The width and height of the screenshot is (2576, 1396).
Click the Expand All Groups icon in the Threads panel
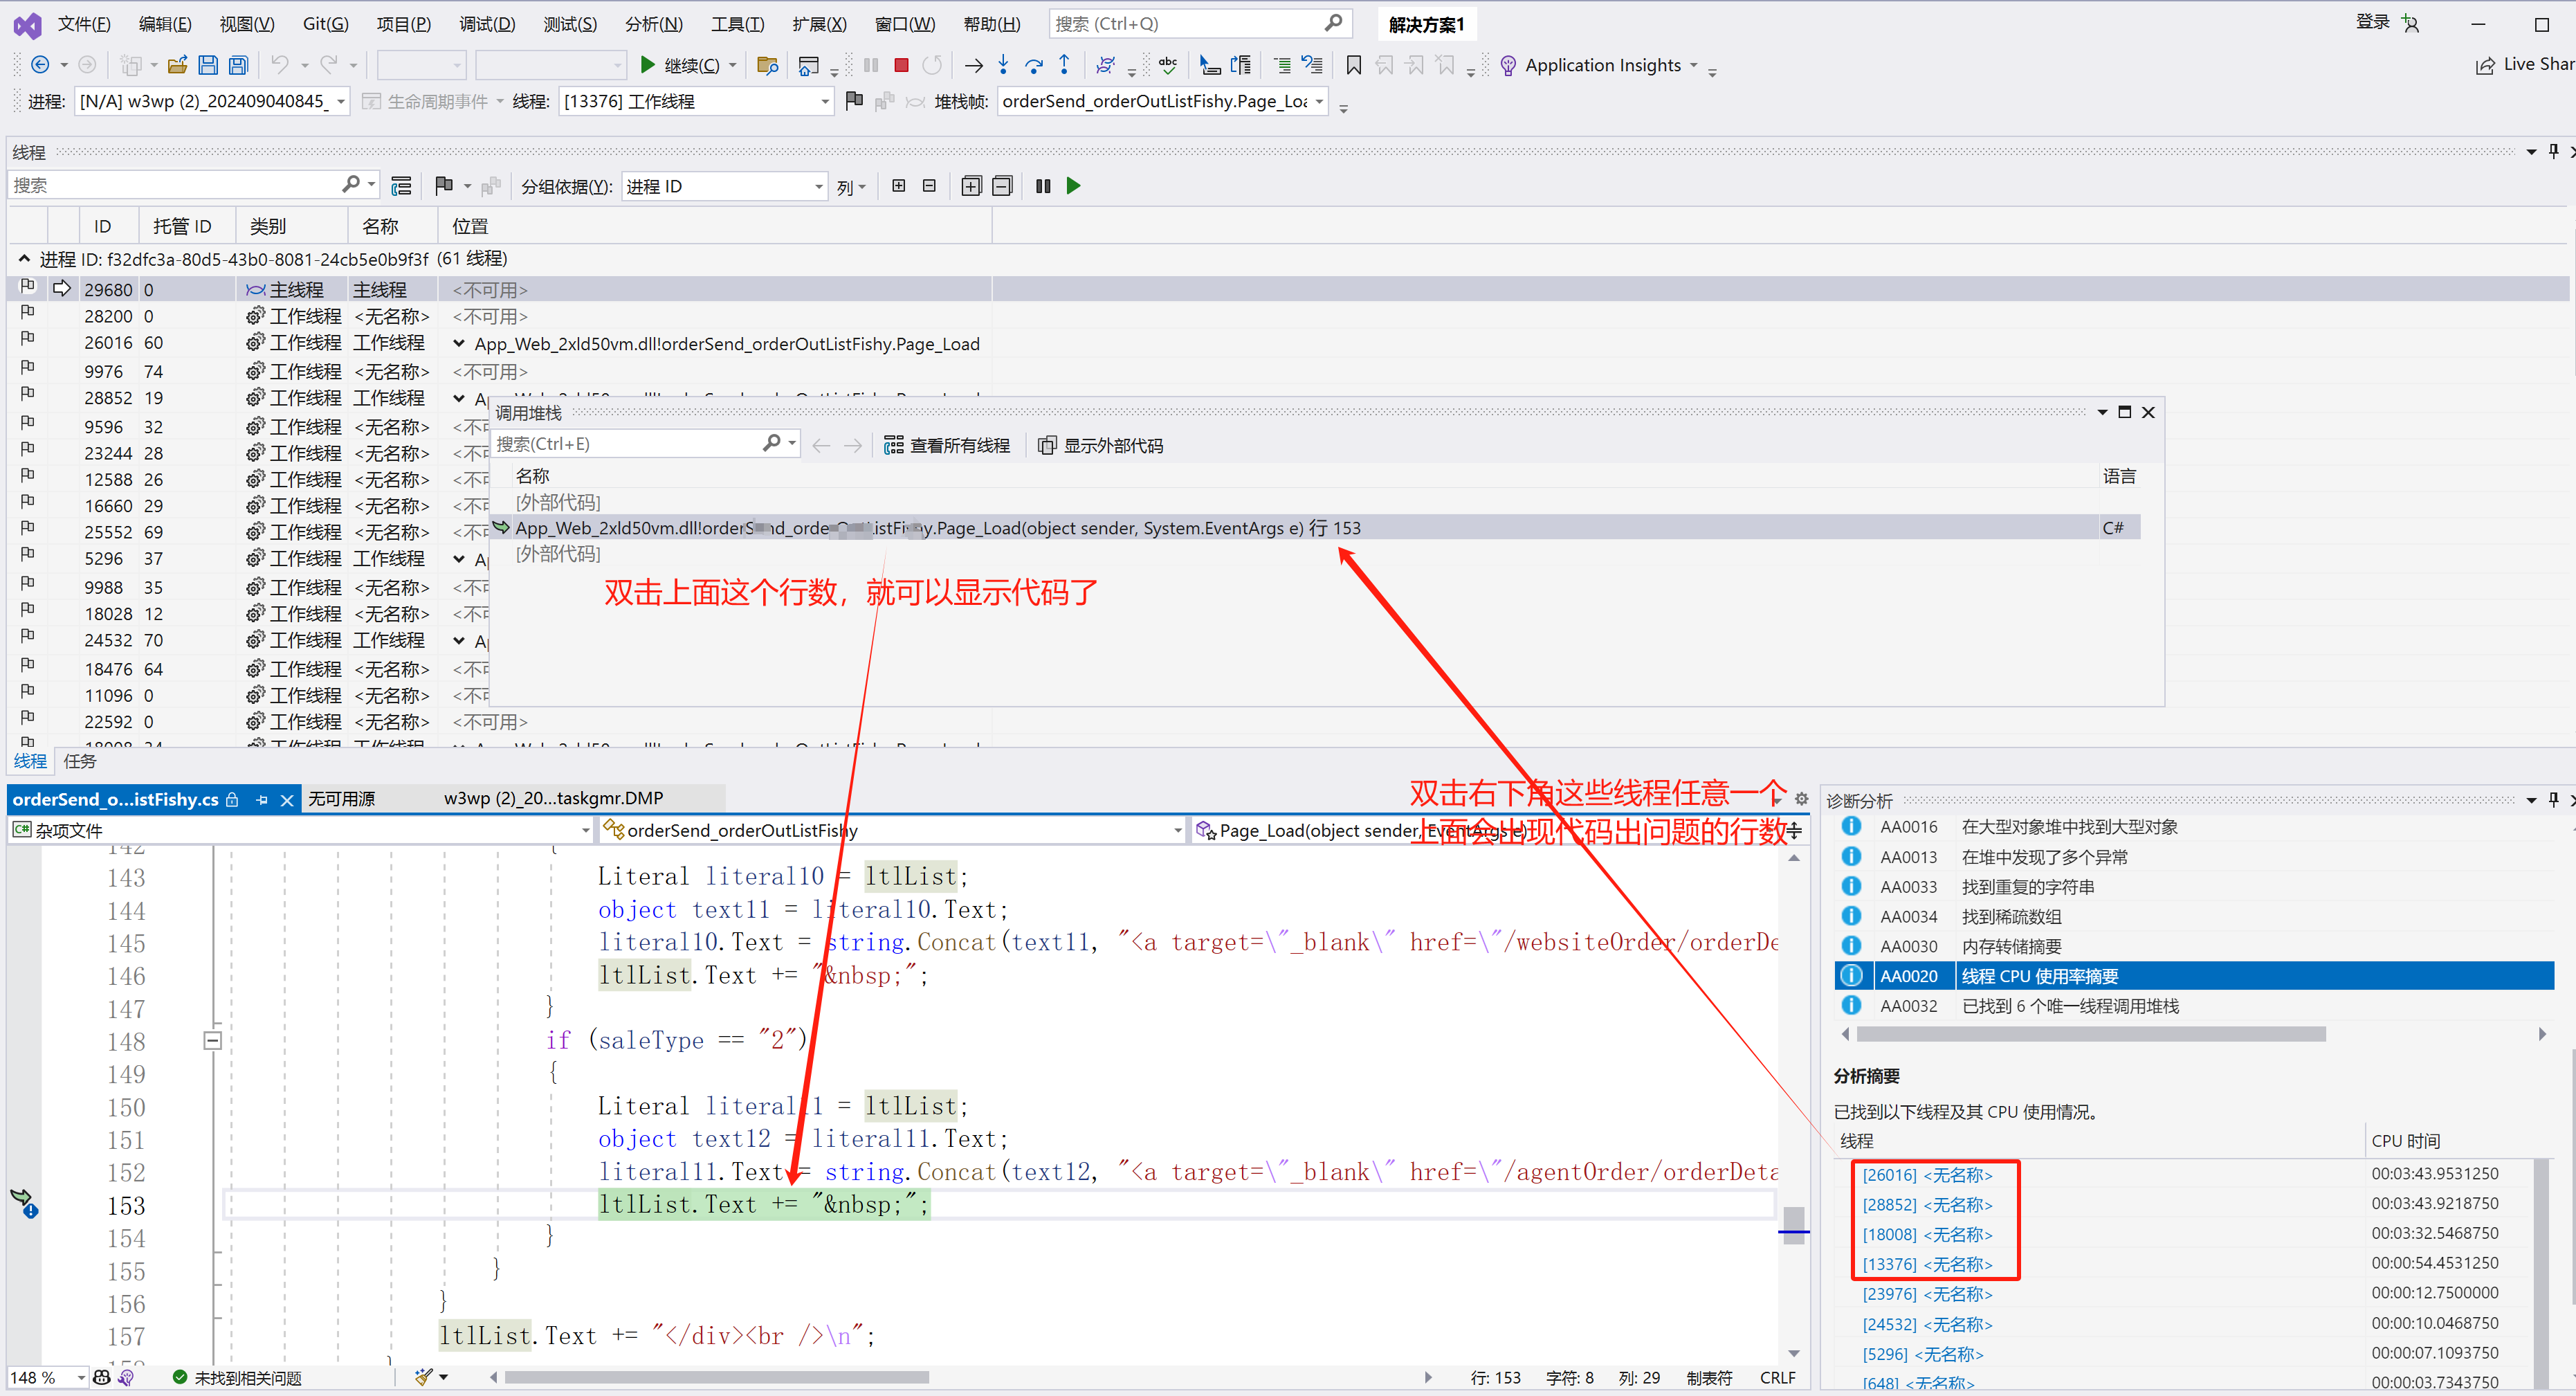point(970,186)
